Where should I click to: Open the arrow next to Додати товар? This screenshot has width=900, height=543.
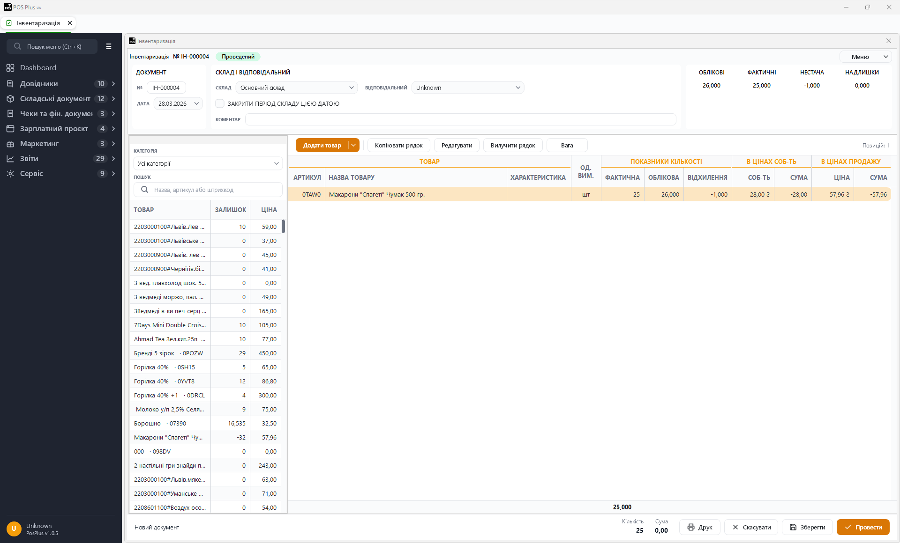354,145
